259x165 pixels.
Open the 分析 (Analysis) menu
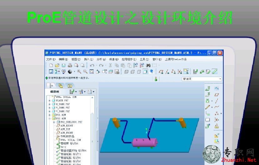[x=101, y=59]
